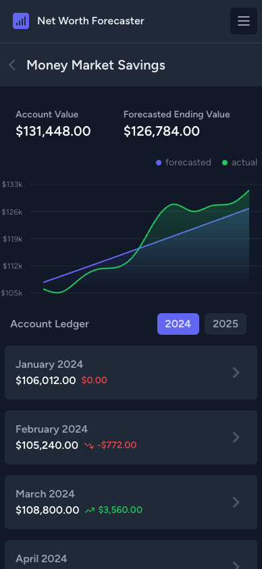Go back using the left chevron
This screenshot has height=569, width=262.
click(x=12, y=65)
